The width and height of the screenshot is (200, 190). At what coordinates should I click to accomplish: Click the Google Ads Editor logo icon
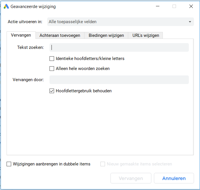6,6
